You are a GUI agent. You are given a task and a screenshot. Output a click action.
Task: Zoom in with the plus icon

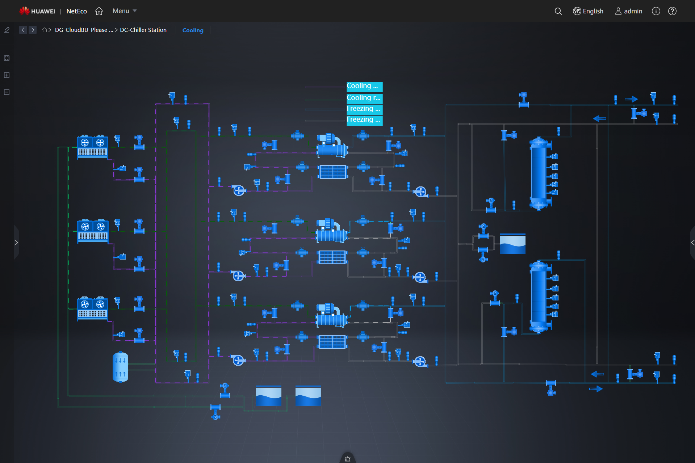click(x=7, y=75)
